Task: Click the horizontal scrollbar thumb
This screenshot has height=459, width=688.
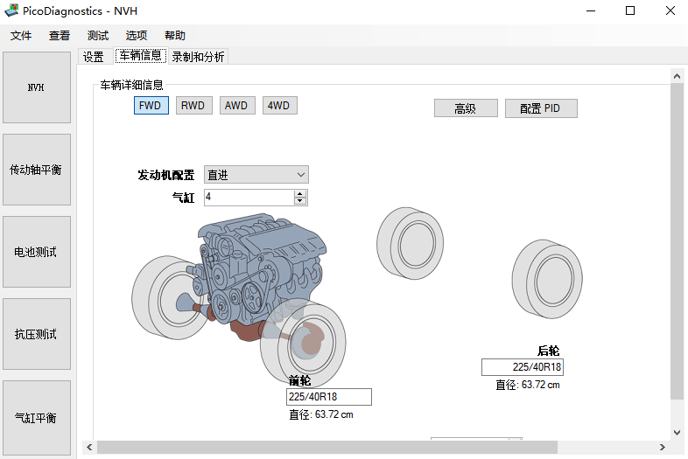Action: point(326,447)
